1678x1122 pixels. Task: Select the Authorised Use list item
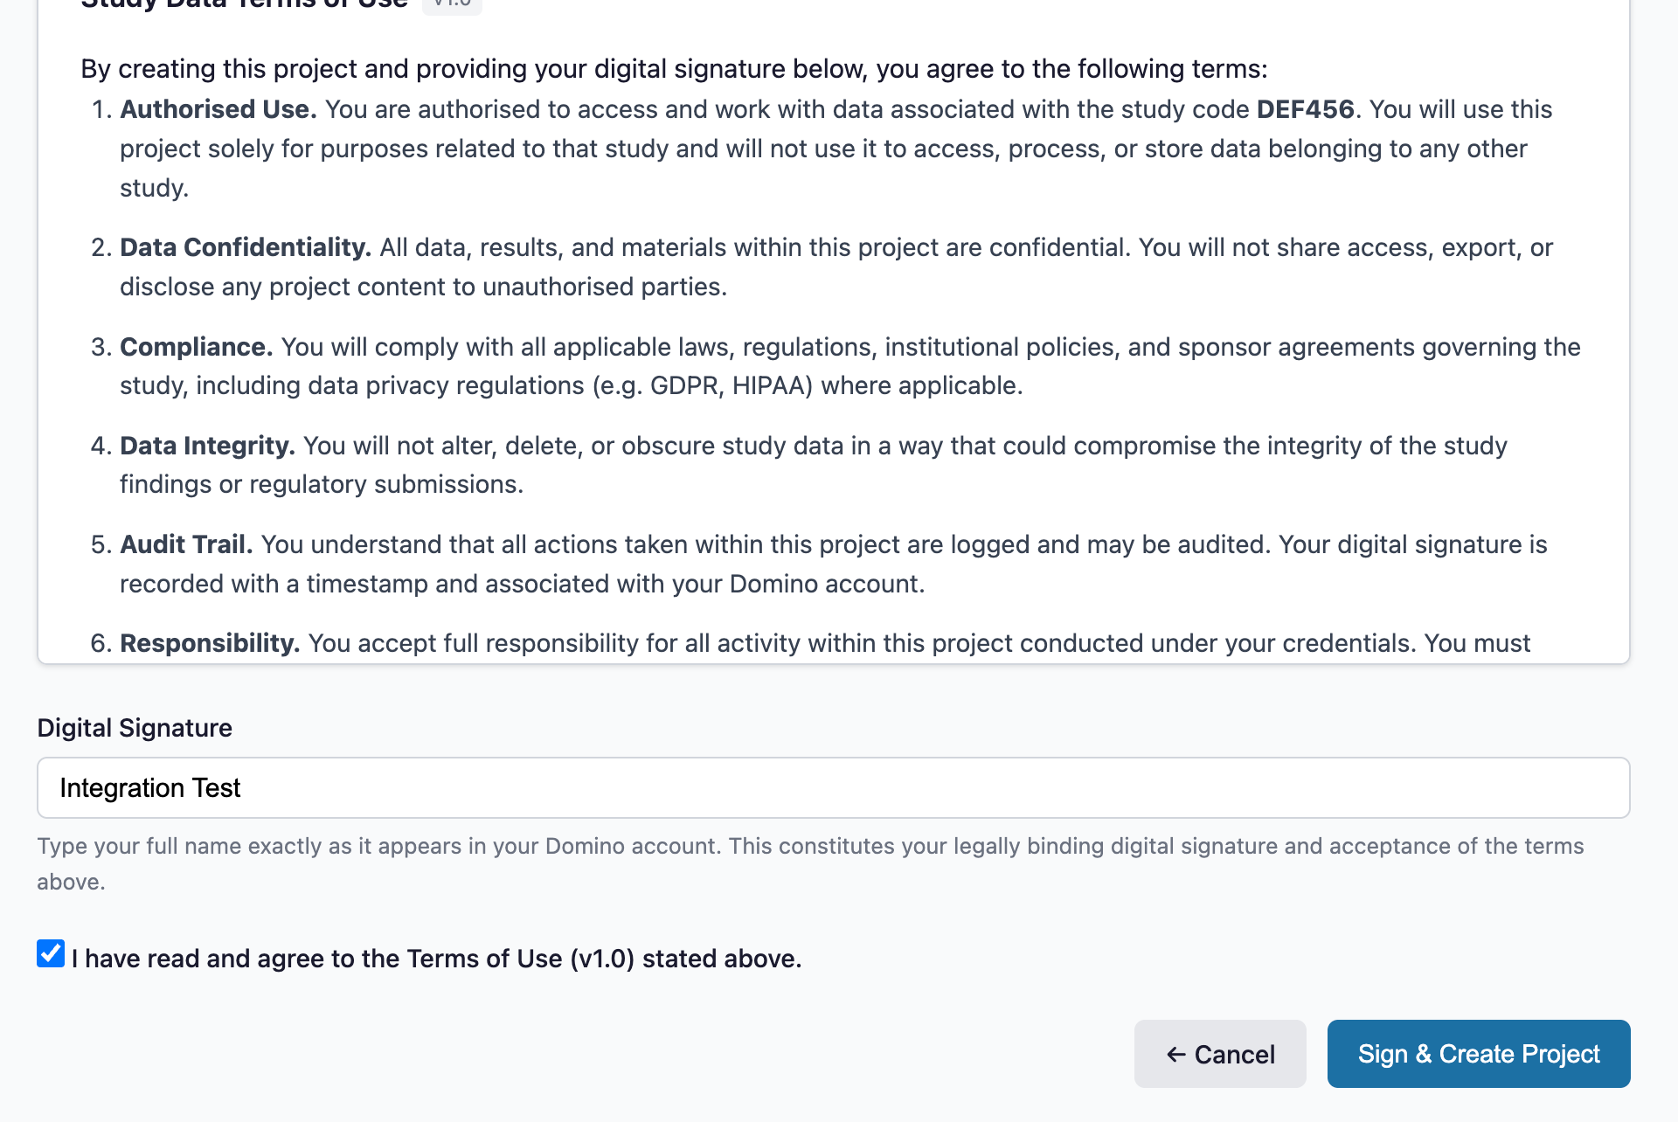point(218,108)
